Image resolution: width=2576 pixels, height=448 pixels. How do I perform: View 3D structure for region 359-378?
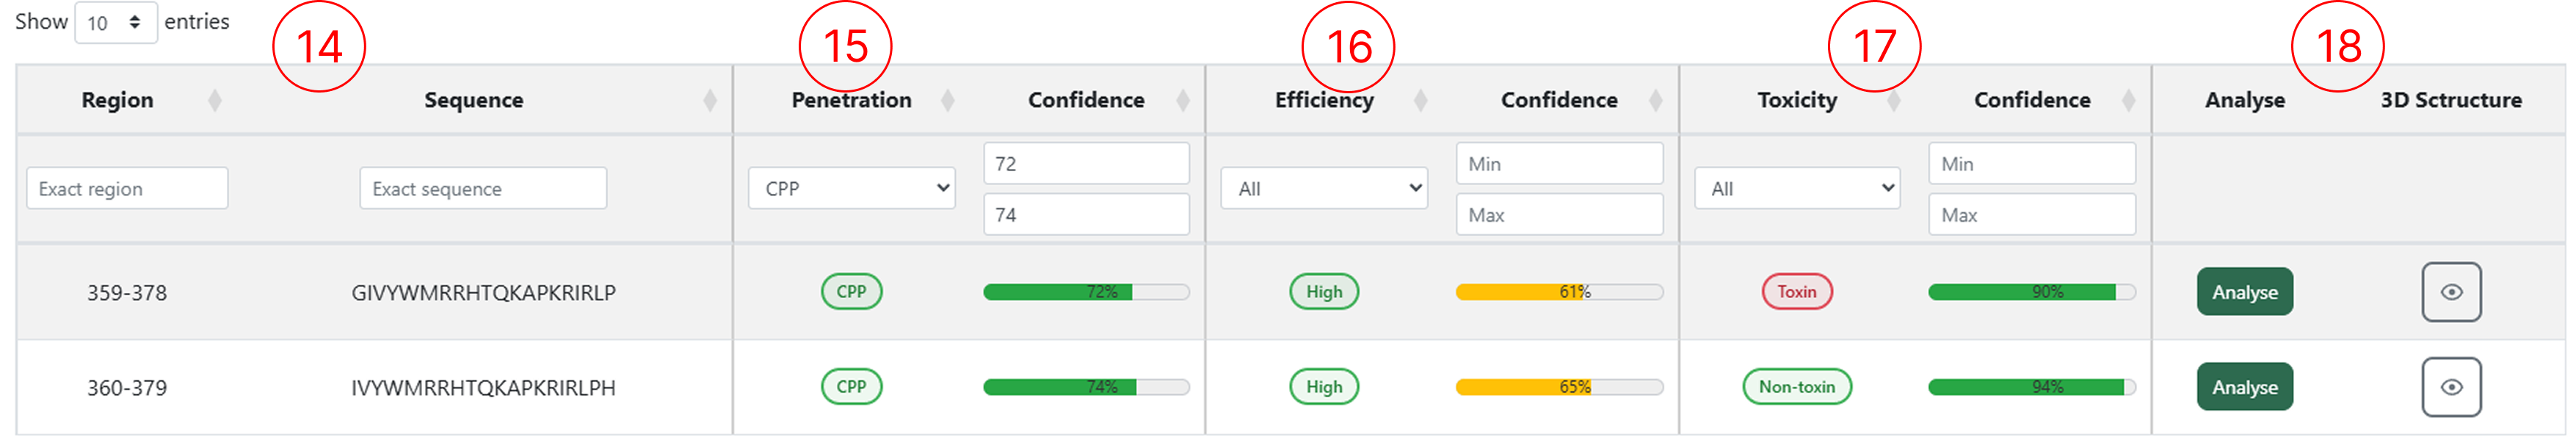tap(2451, 292)
